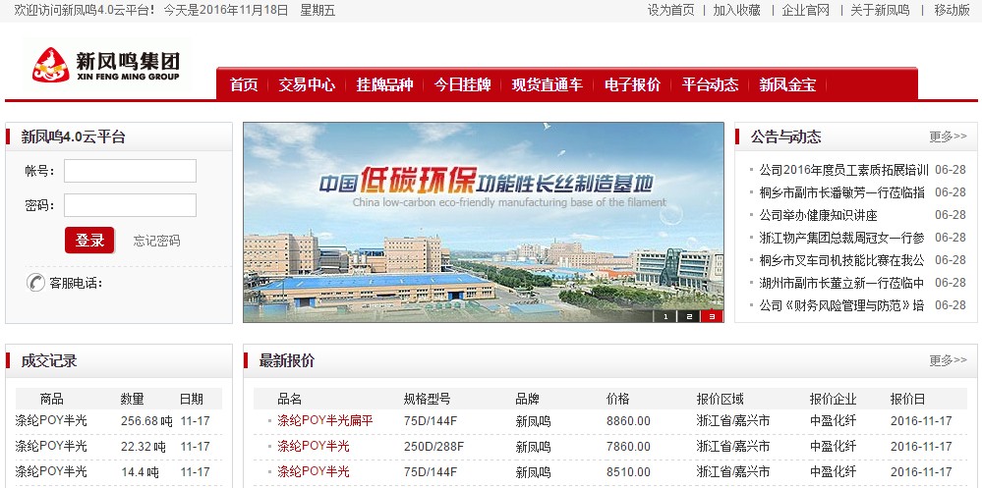Viewport: 982px width, 488px height.
Task: Select banner slide indicator 3
Action: pos(712,316)
